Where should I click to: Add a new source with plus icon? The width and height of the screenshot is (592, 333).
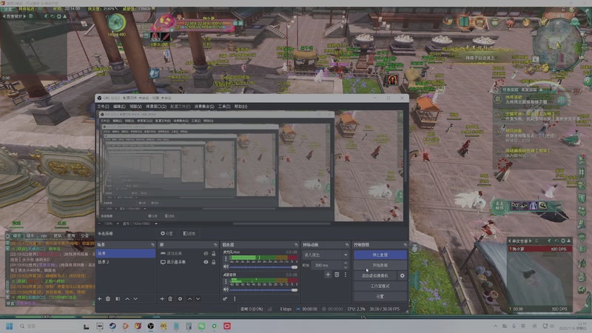click(x=162, y=299)
